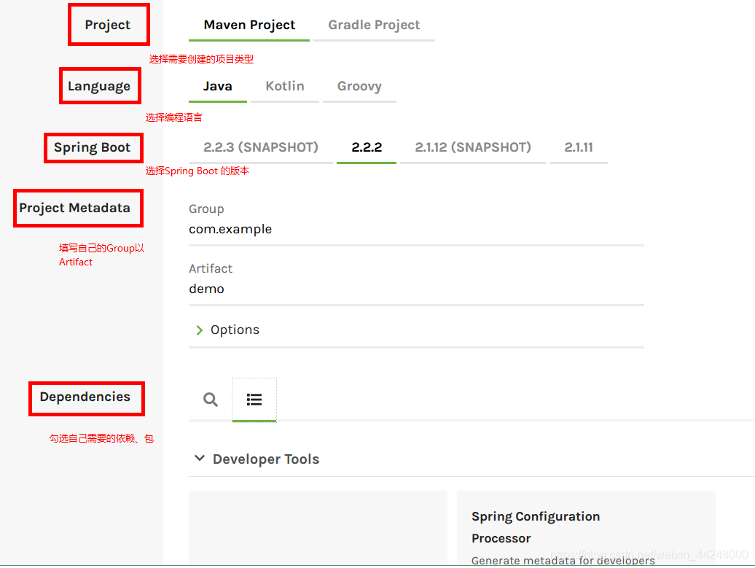Click the Project section label
Viewport: 755px width, 568px height.
pyautogui.click(x=108, y=25)
